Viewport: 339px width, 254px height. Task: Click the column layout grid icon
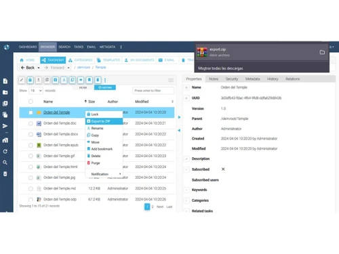171,80
